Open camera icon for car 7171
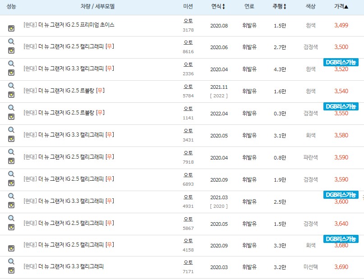364x279 pixels. [11, 270]
